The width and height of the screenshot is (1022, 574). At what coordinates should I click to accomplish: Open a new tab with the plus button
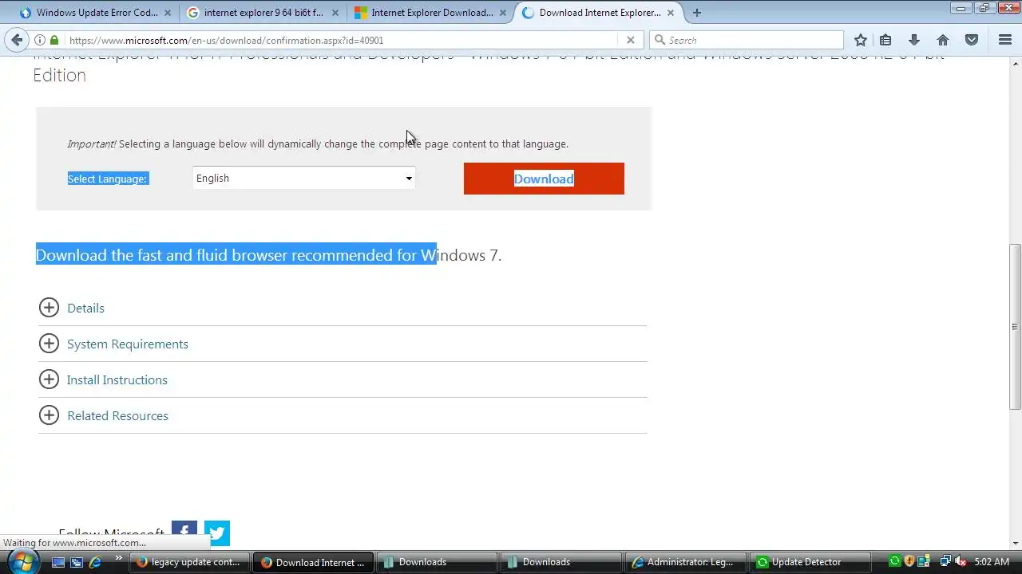point(697,13)
